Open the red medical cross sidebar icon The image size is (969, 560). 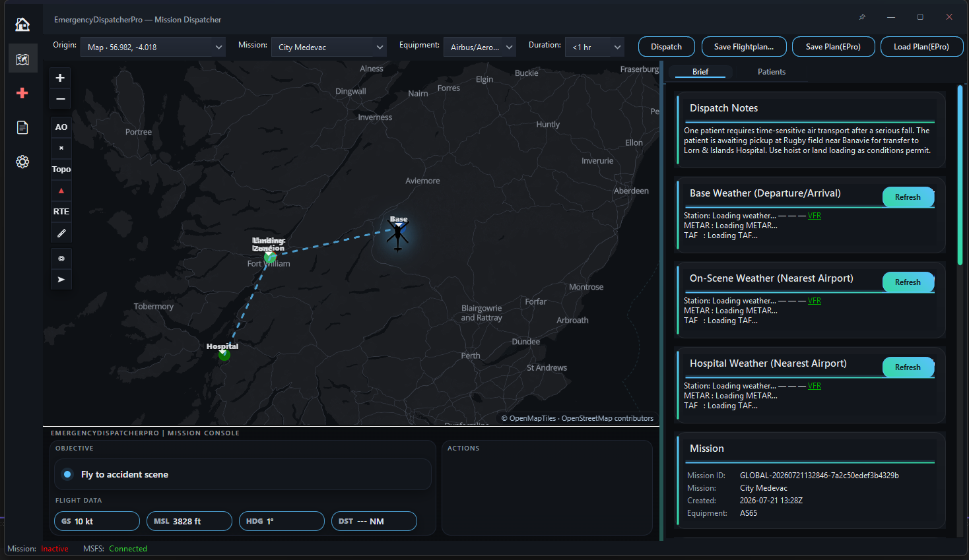pos(22,93)
